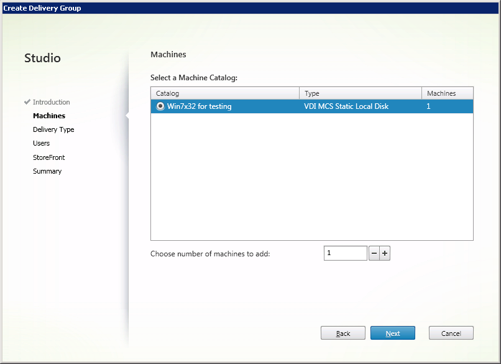The image size is (501, 364).
Task: Go to the Next wizard step
Action: tap(393, 334)
